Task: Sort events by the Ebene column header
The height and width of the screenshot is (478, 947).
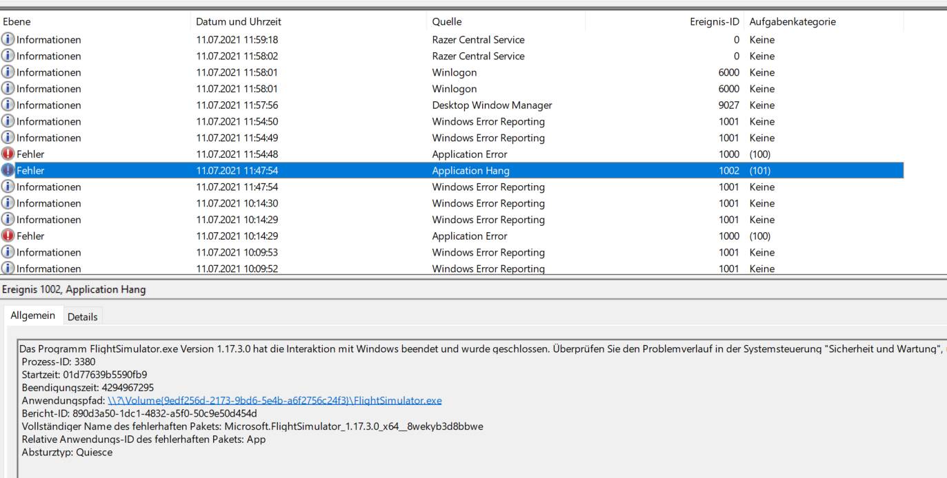Action: 17,21
